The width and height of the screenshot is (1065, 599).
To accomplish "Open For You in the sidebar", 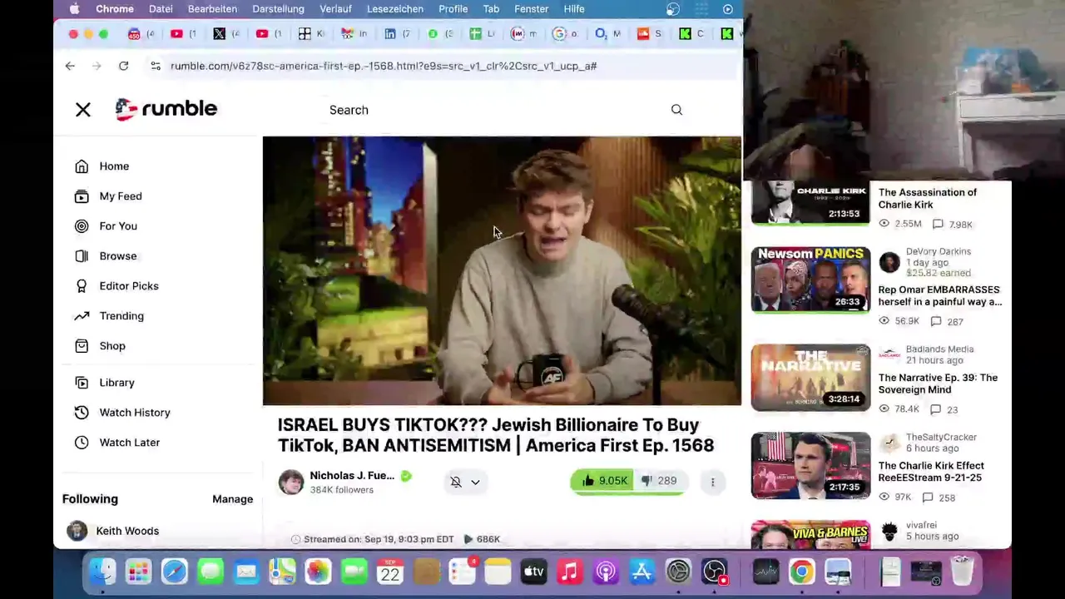I will click(x=118, y=226).
